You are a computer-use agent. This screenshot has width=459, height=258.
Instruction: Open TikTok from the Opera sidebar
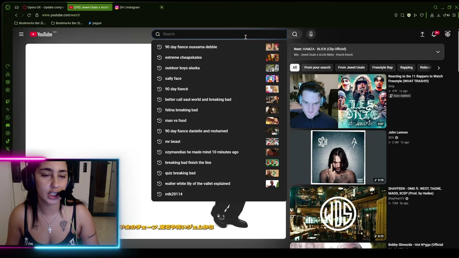pyautogui.click(x=8, y=141)
